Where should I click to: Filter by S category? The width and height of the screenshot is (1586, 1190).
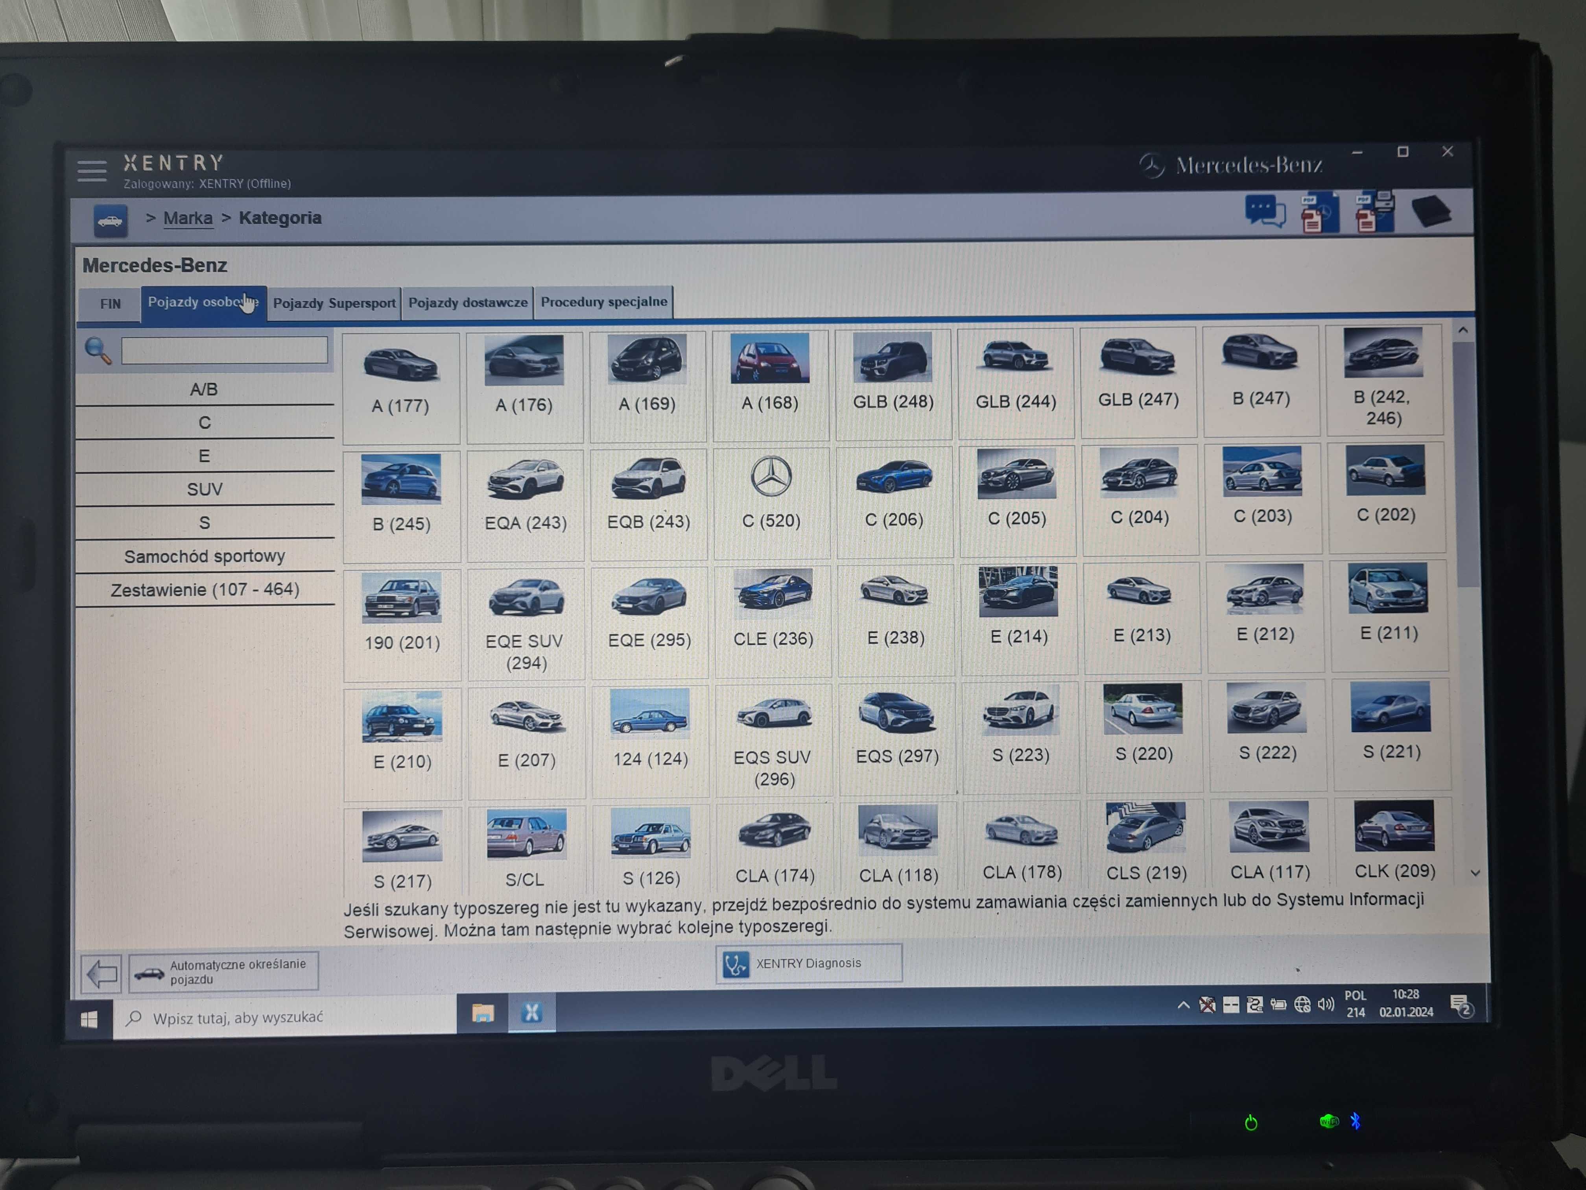point(204,523)
